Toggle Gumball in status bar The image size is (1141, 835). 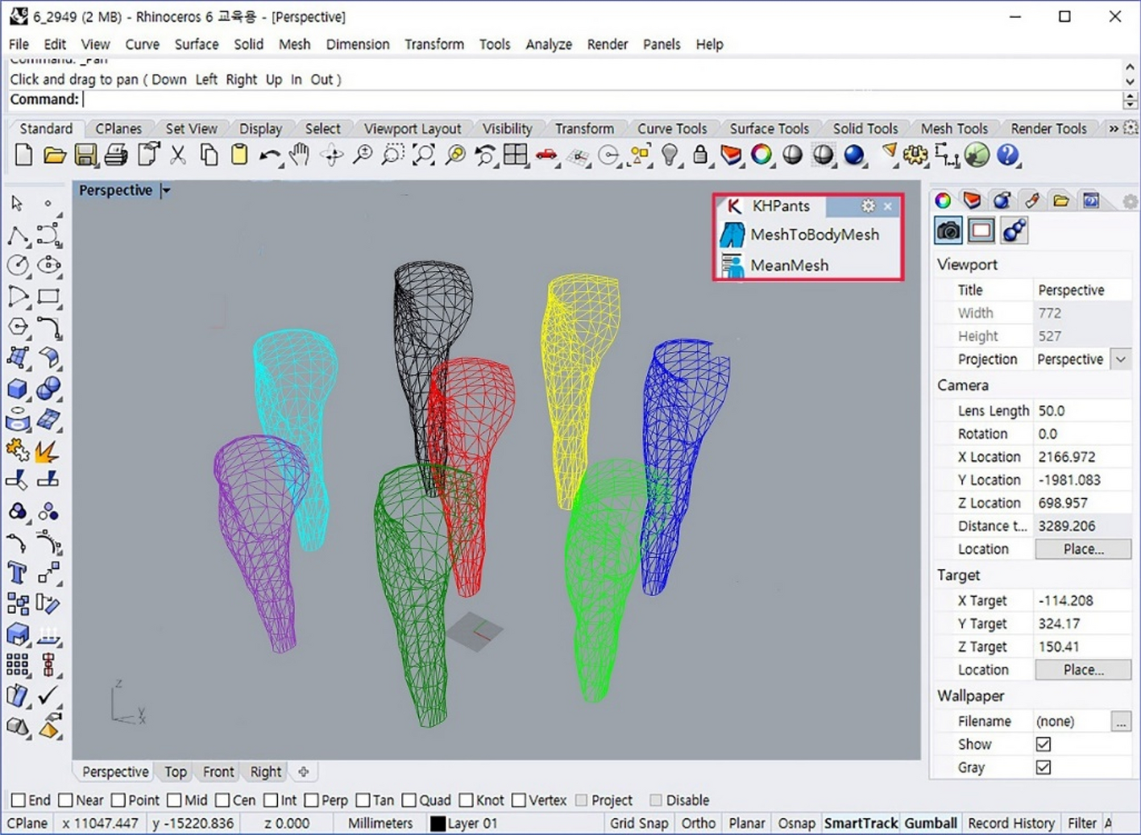[x=931, y=824]
